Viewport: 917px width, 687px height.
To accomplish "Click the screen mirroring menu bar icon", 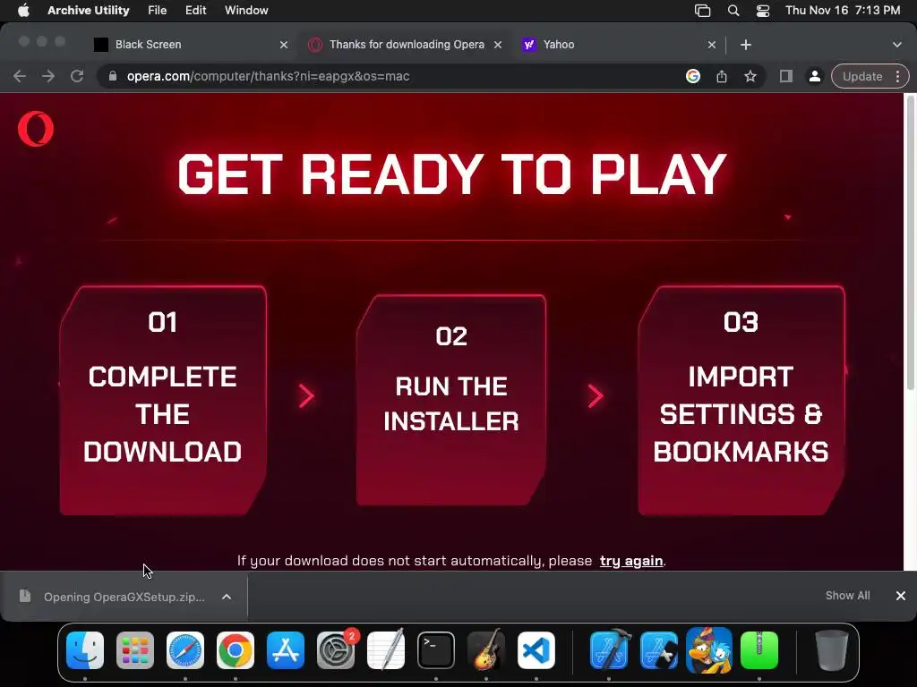I will tap(702, 11).
